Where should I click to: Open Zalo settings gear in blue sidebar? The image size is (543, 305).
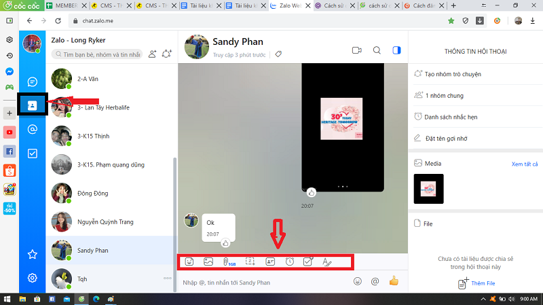[32, 278]
